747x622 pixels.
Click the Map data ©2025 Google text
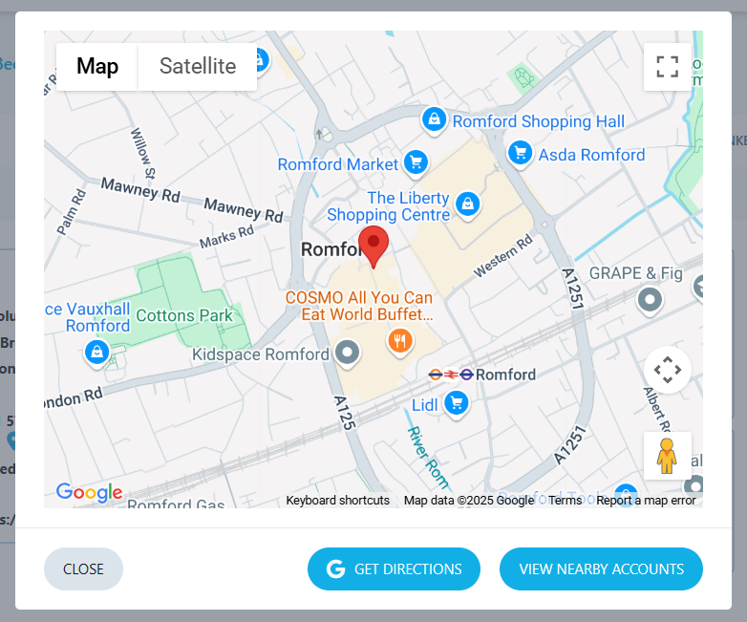(469, 500)
